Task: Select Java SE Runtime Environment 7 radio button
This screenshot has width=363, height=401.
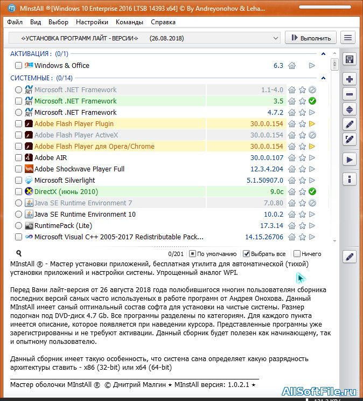Action: [x=18, y=203]
